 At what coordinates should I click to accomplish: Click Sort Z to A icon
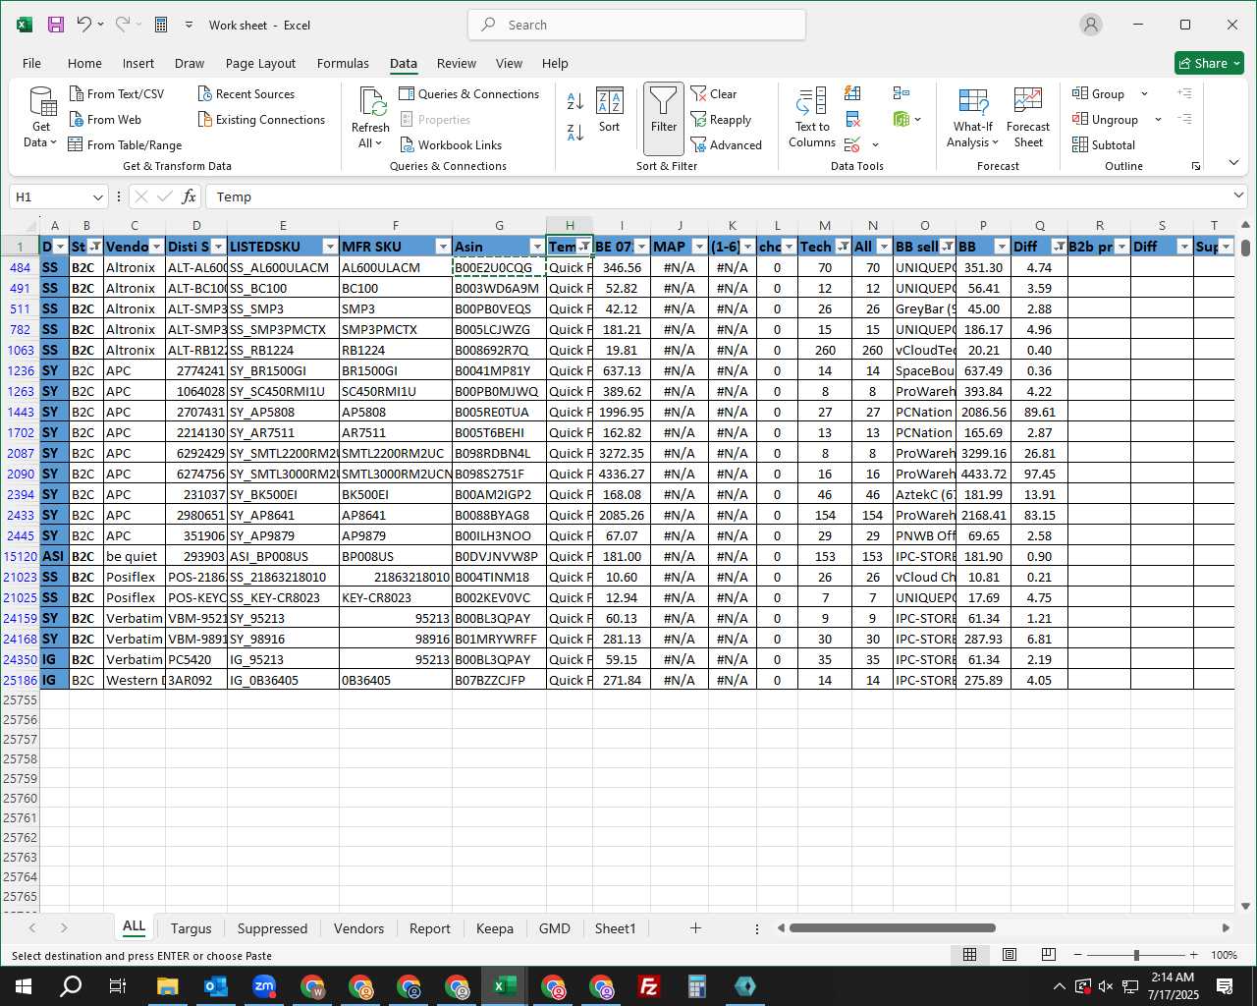[x=575, y=132]
